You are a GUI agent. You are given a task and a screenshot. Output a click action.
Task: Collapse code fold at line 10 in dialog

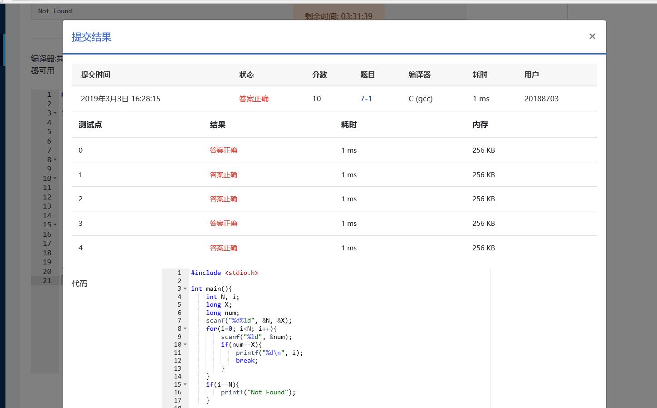pyautogui.click(x=185, y=344)
